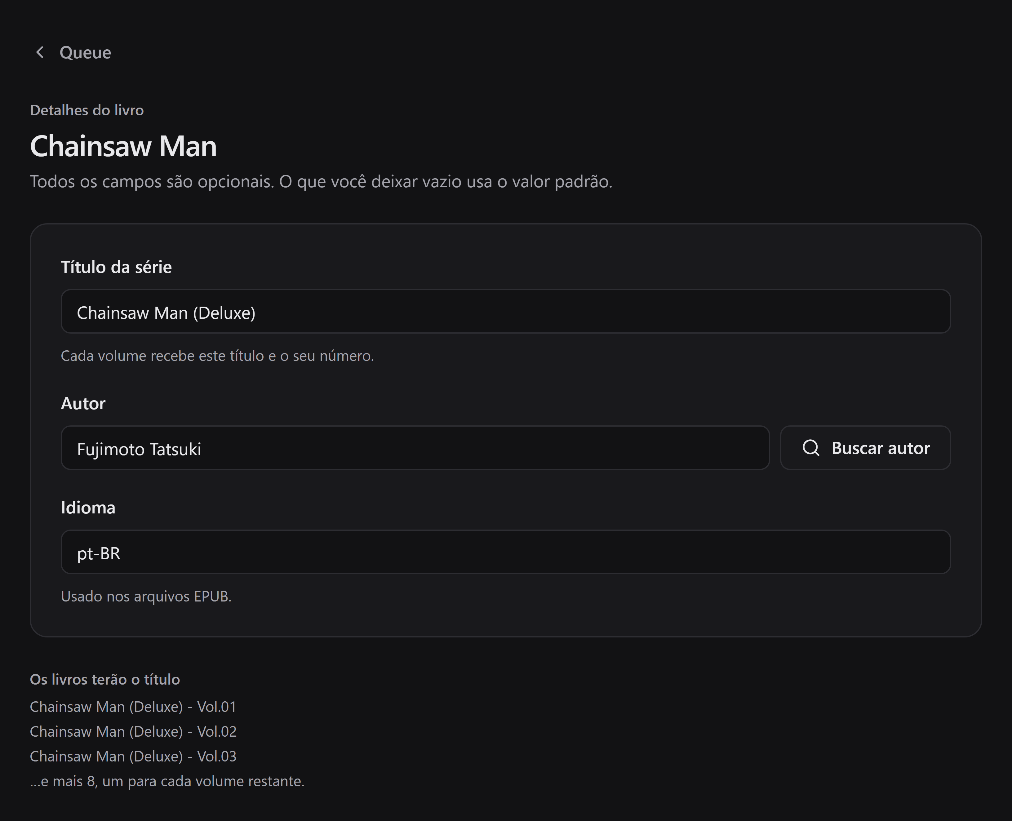Click the Buscar autor button label
This screenshot has width=1012, height=821.
point(881,448)
